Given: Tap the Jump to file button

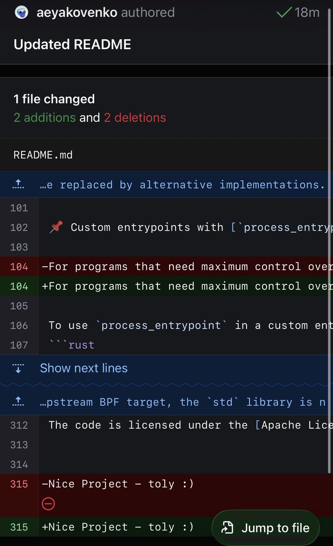Looking at the screenshot, I should pyautogui.click(x=266, y=528).
